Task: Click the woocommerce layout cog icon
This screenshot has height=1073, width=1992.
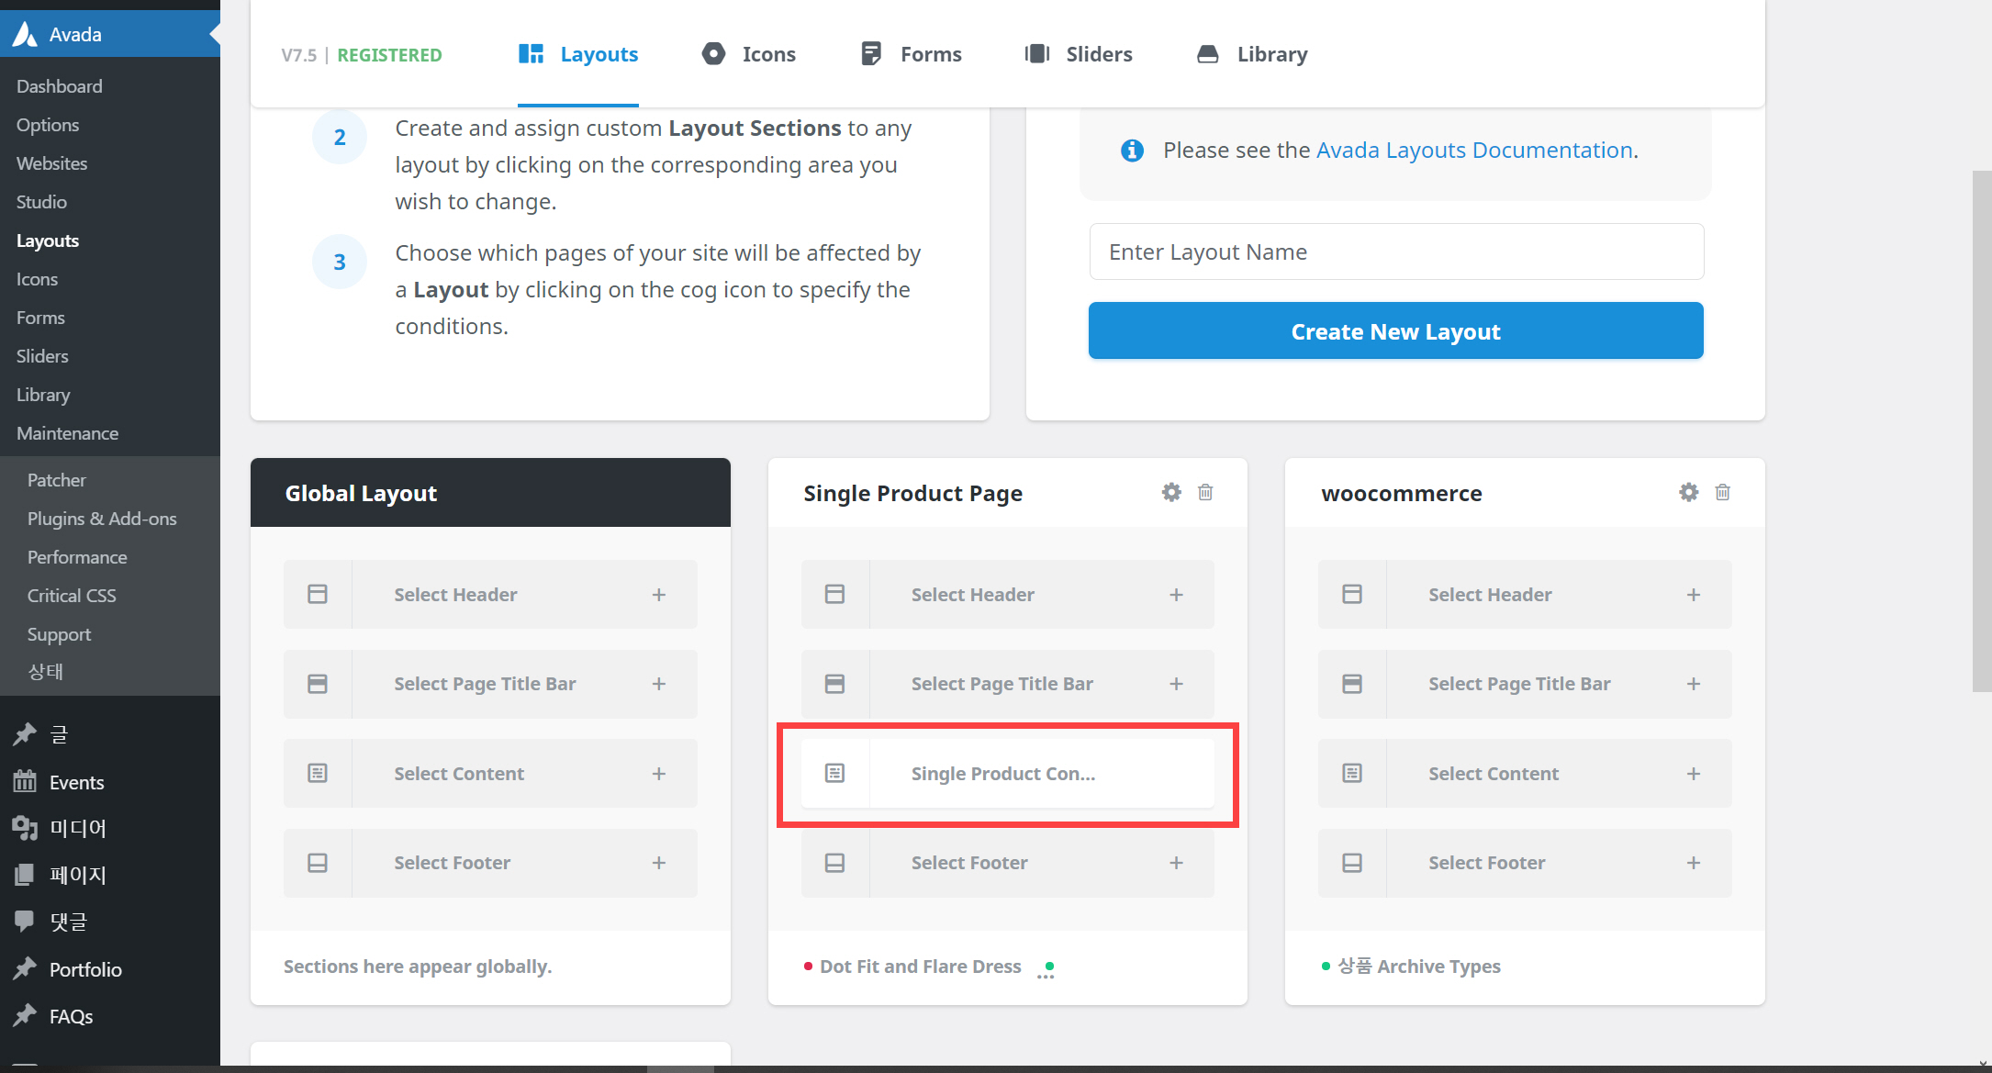Action: click(1688, 492)
